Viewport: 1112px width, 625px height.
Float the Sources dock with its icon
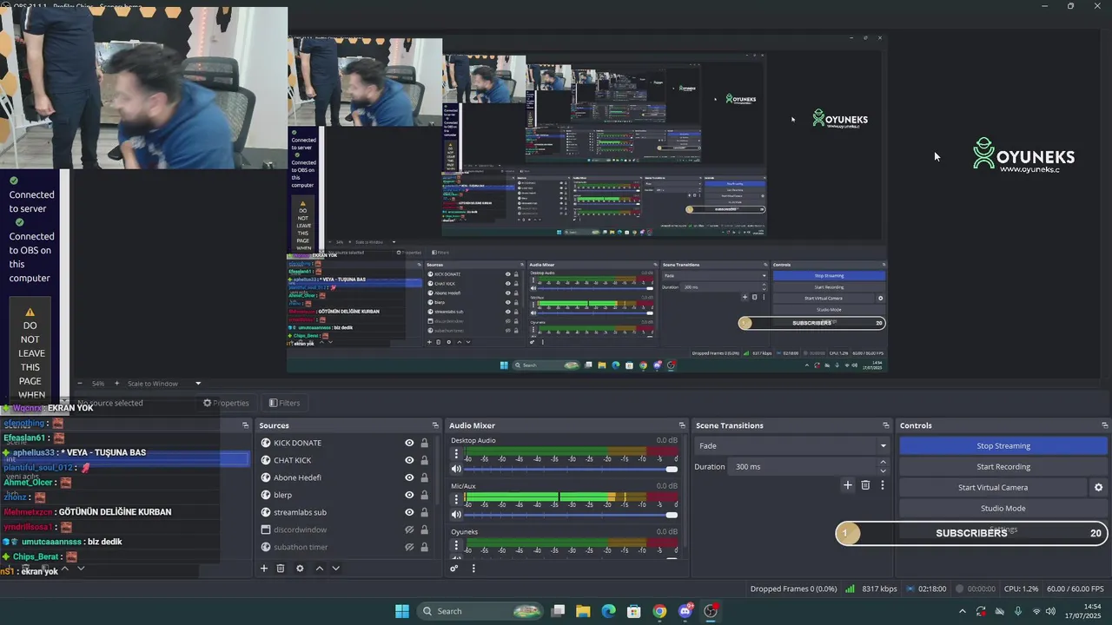pos(435,425)
